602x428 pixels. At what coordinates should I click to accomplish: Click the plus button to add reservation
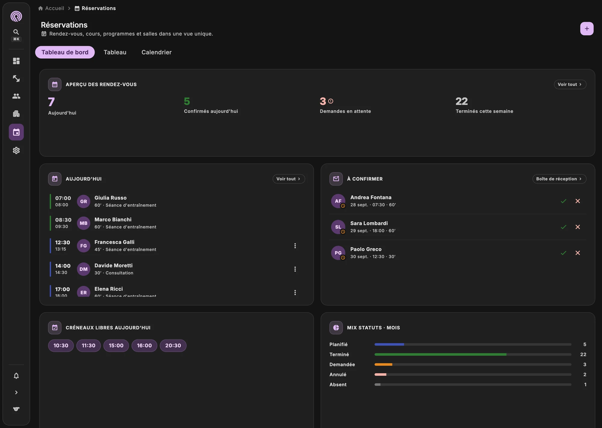point(587,29)
